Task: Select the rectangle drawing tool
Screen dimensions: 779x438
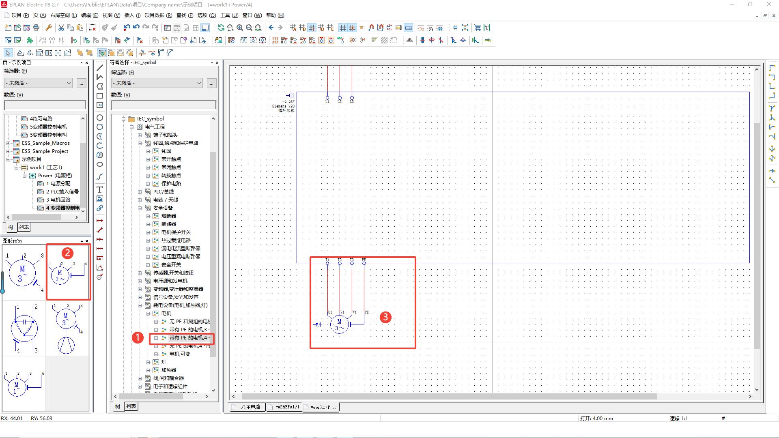Action: [x=99, y=96]
